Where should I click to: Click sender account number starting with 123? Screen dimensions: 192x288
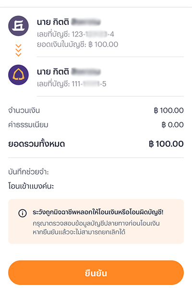75,34
